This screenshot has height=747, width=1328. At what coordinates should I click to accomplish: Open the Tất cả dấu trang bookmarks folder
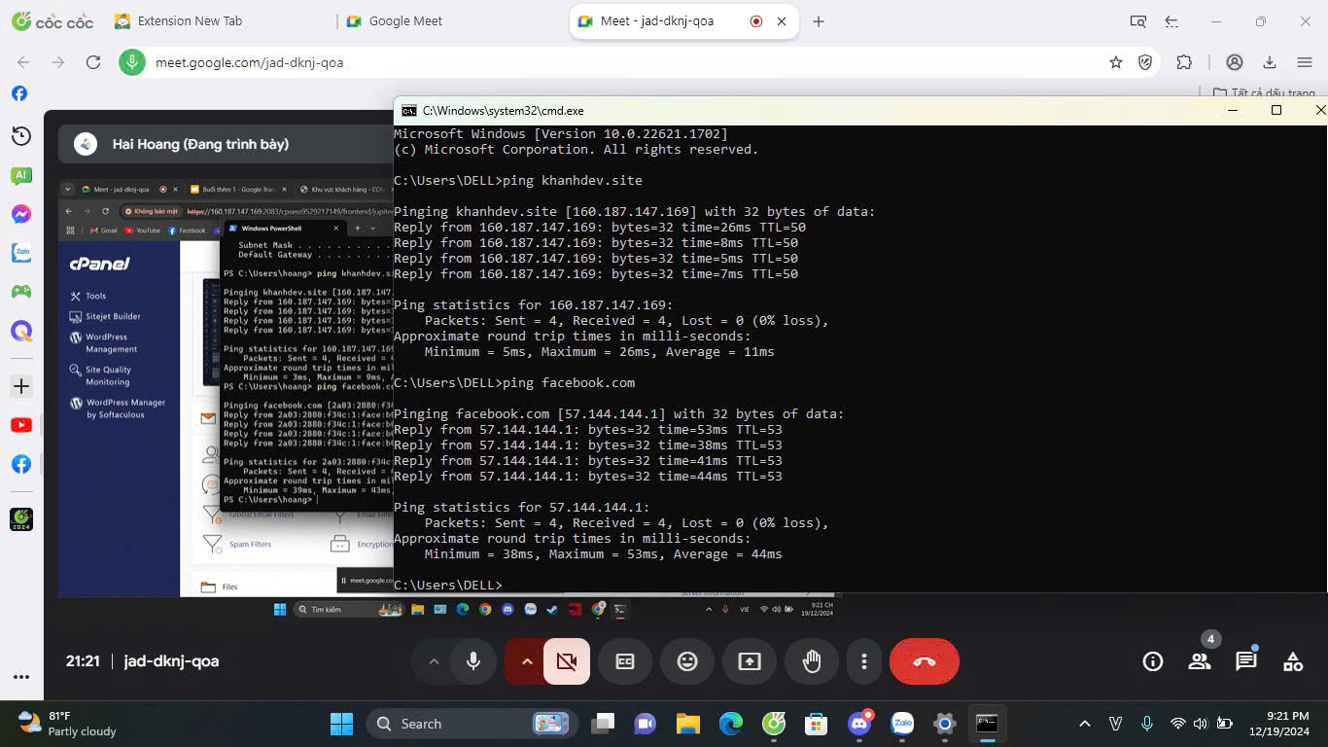point(1265,93)
